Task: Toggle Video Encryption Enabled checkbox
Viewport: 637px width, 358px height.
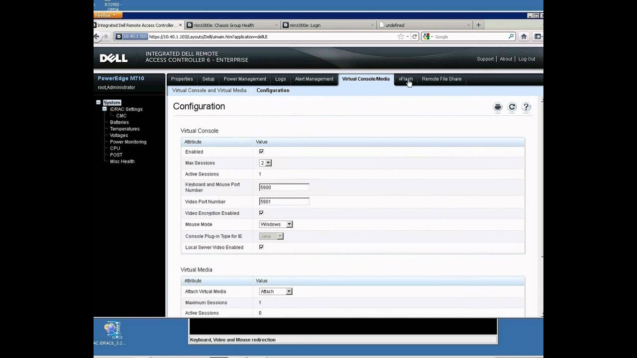Action: (x=261, y=213)
